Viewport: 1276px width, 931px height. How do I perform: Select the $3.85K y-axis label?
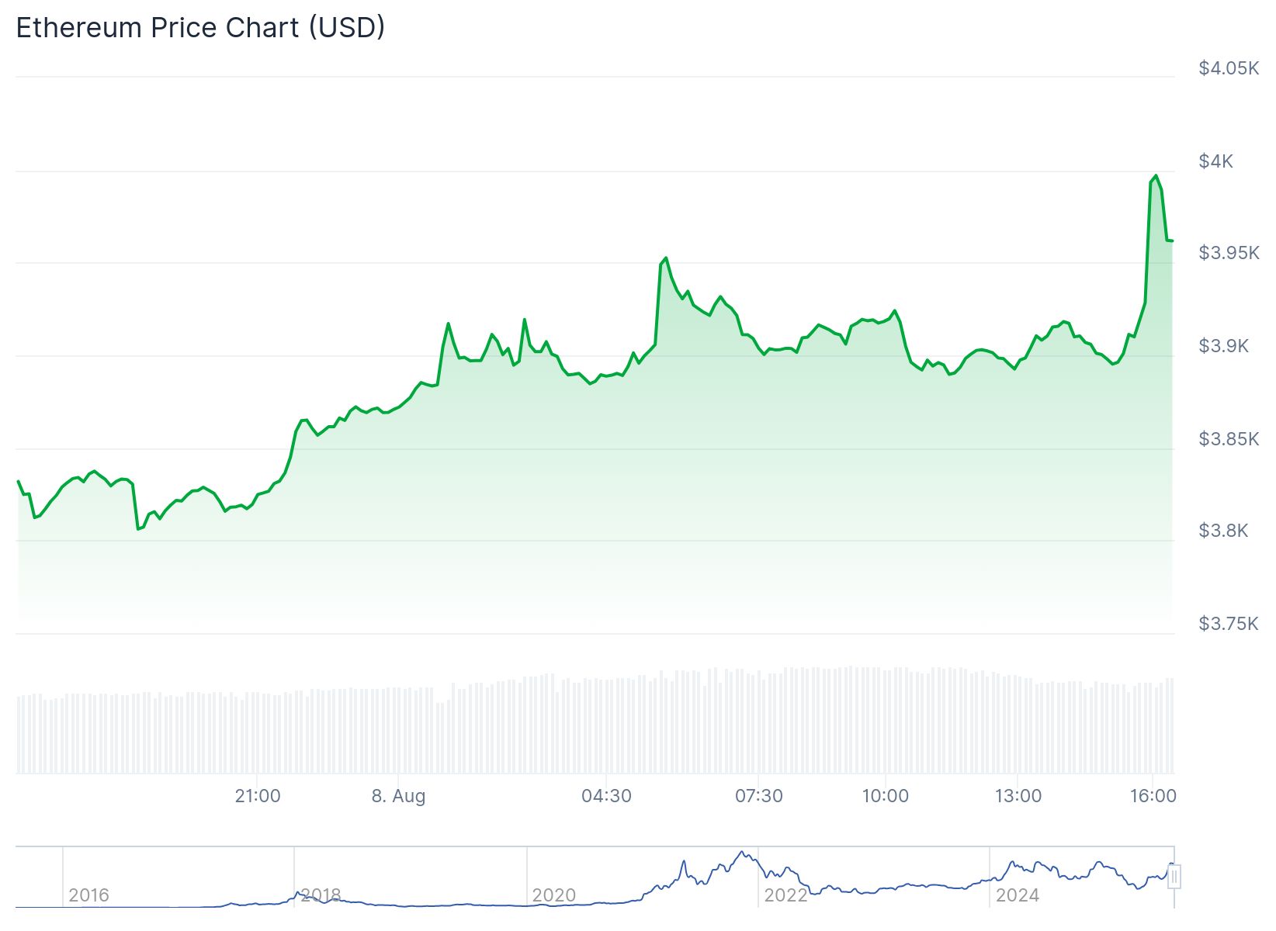click(1228, 439)
